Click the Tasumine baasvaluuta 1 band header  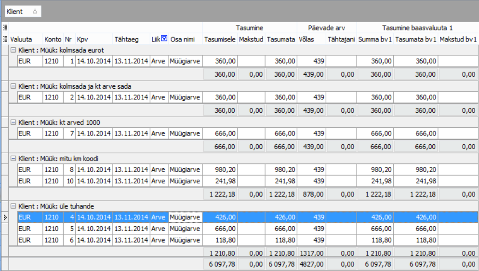(x=417, y=28)
